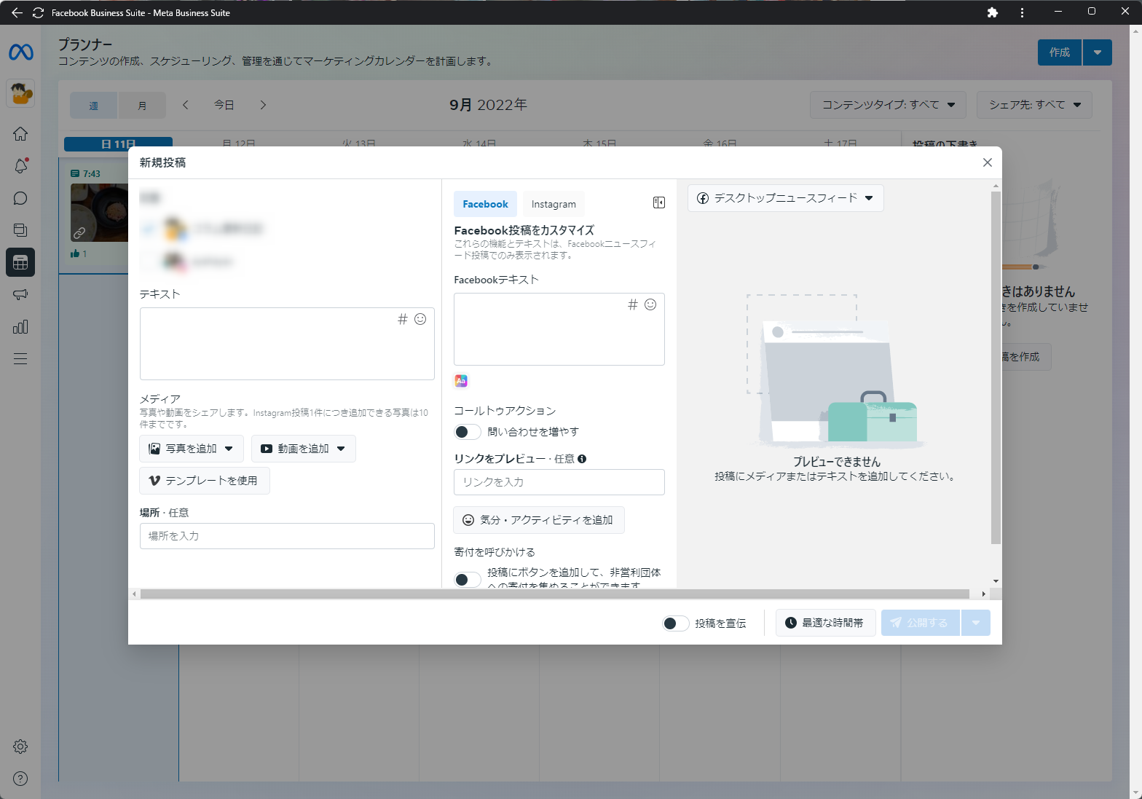Select the planner calendar sidebar icon

tap(20, 262)
